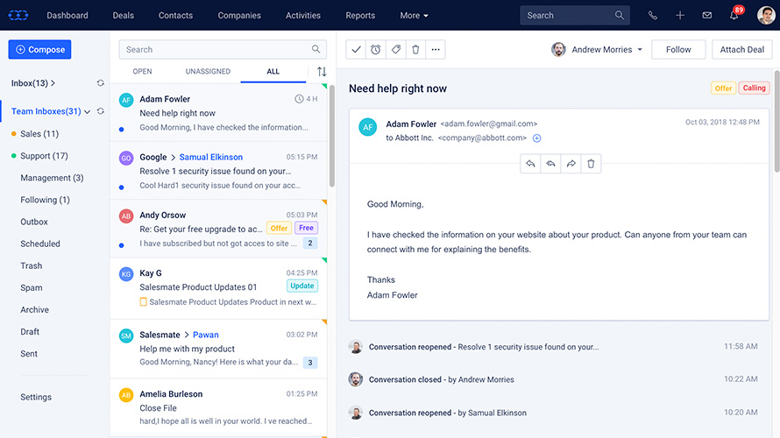Switch to the OPEN tab
This screenshot has width=780, height=438.
point(142,72)
